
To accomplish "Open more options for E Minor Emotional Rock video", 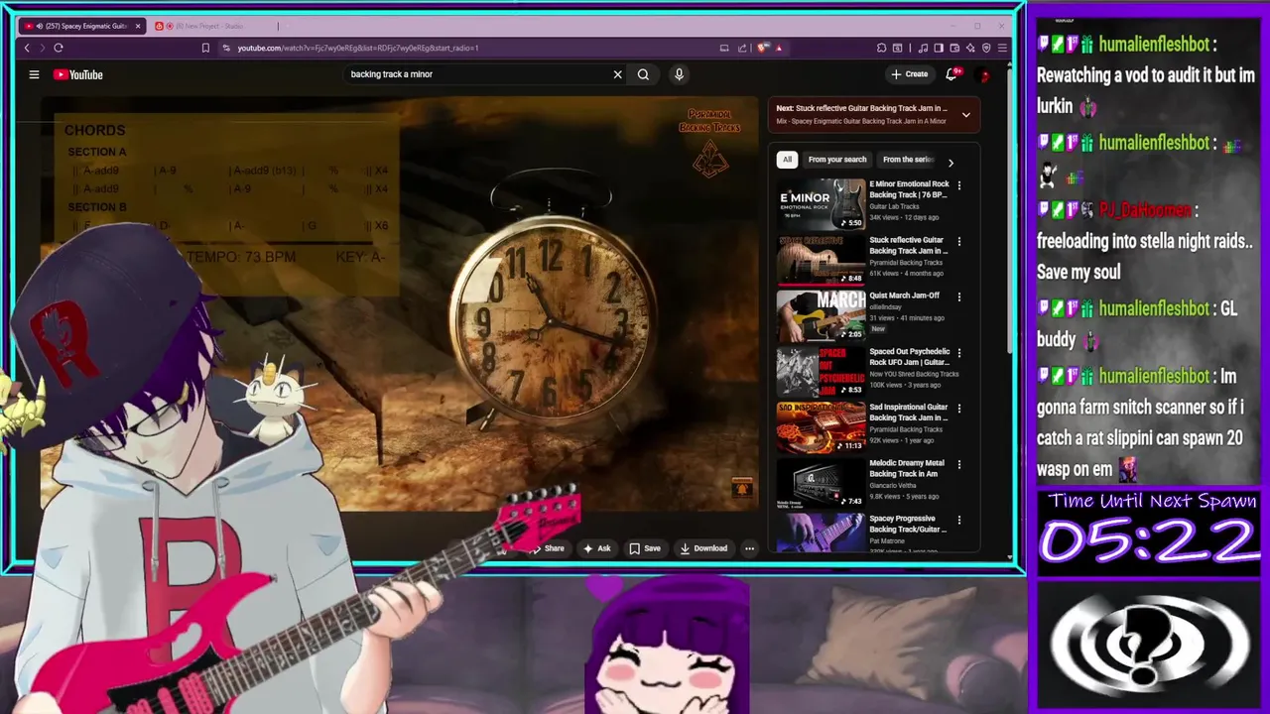I will point(958,185).
